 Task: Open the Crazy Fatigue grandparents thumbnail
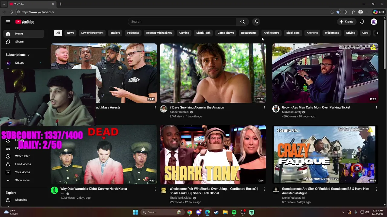pyautogui.click(x=325, y=154)
